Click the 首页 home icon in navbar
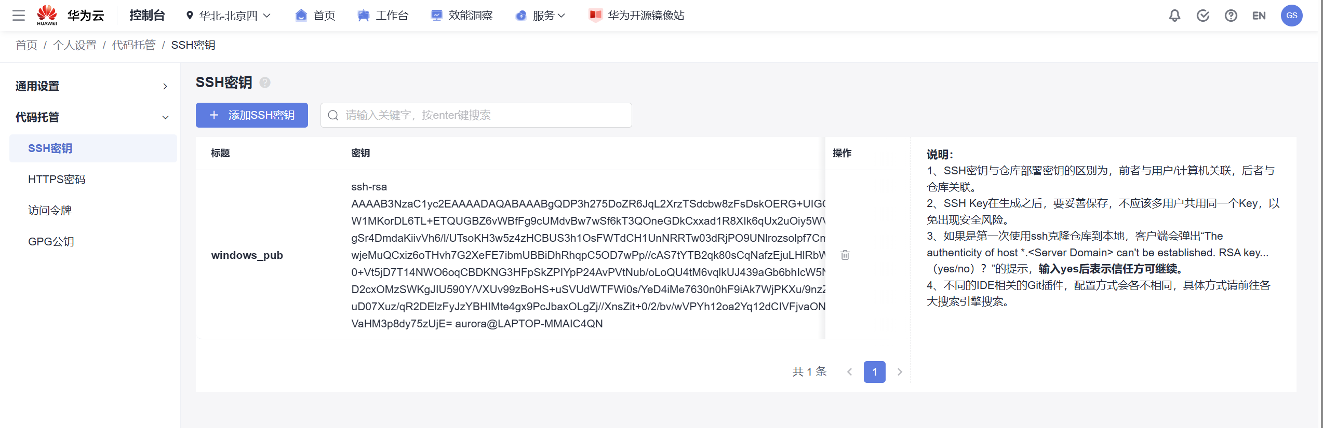 coord(301,16)
